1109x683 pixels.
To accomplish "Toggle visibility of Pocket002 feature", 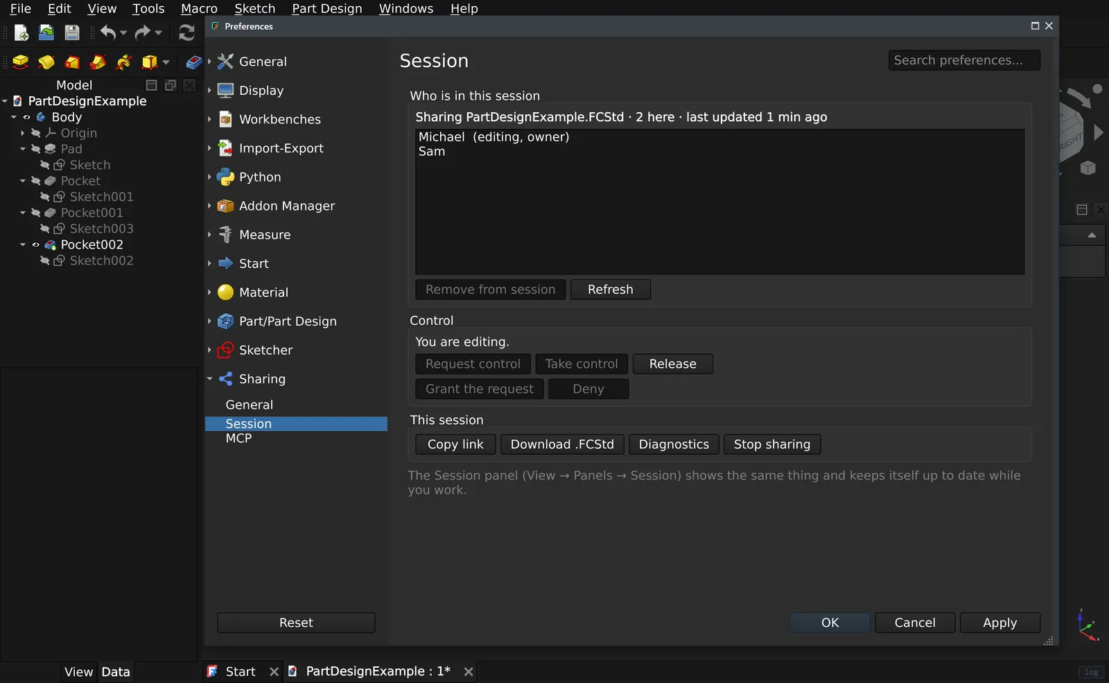I will [x=35, y=245].
